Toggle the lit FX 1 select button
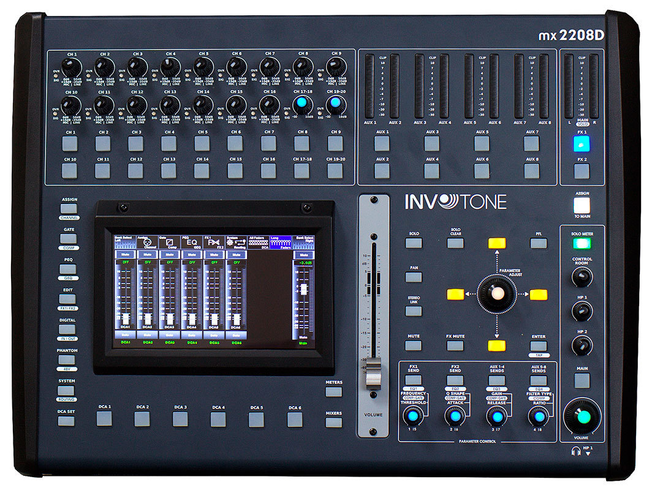The image size is (652, 490). click(x=582, y=143)
